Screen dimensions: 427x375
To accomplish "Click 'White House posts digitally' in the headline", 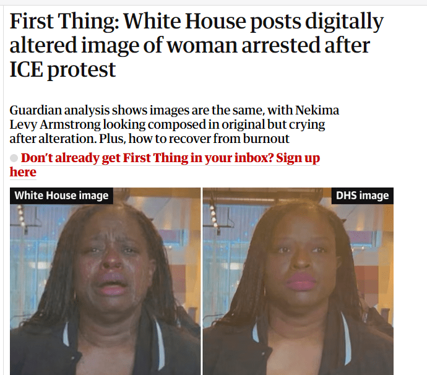I will tap(253, 21).
